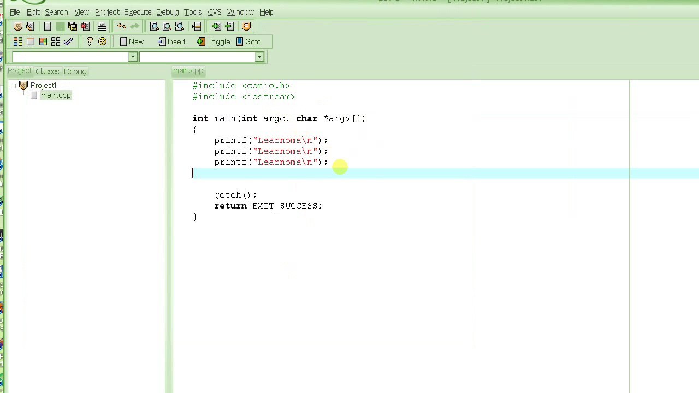Click the 'getch();' code line
699x393 pixels.
(235, 195)
